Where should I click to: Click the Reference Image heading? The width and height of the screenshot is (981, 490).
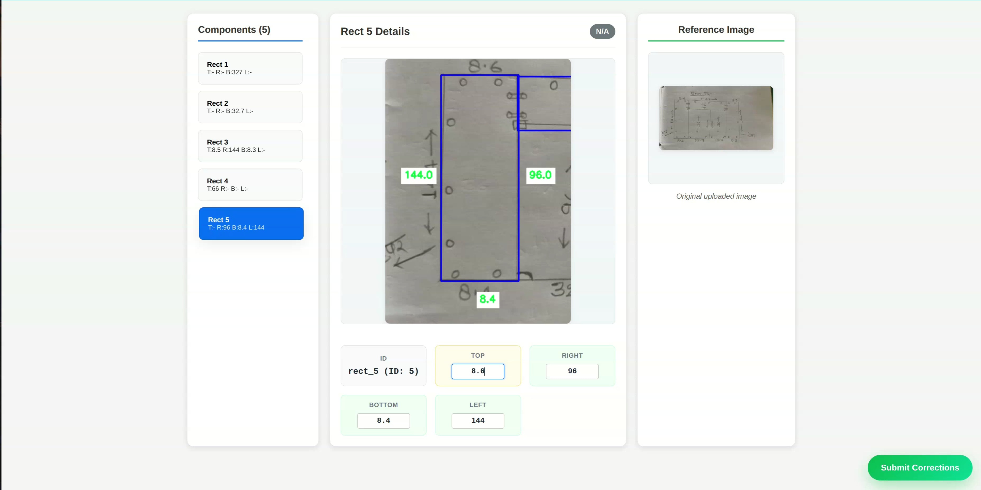[x=715, y=30]
